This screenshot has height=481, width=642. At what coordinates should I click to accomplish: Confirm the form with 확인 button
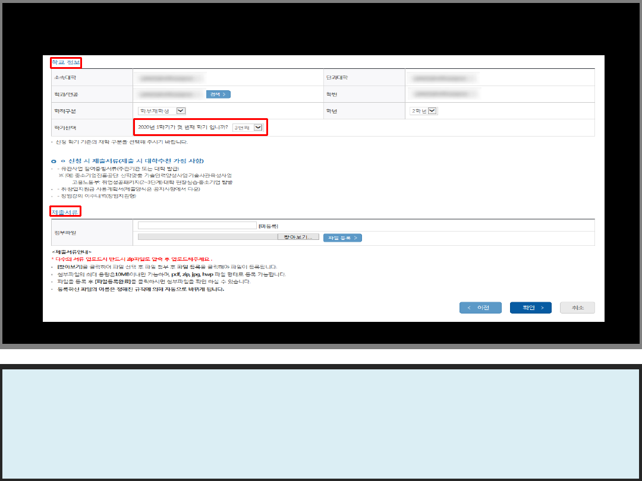point(530,308)
